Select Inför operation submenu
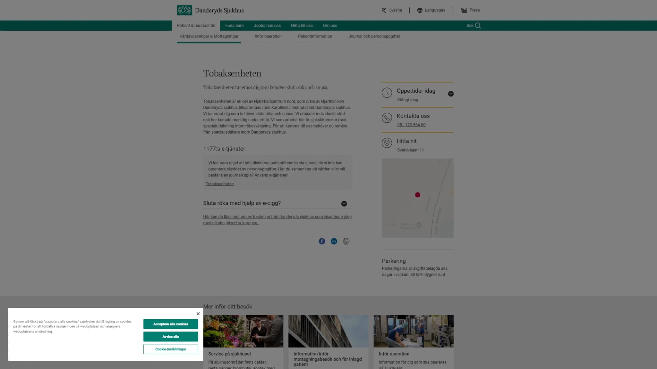Viewport: 657px width, 369px height. point(268,36)
